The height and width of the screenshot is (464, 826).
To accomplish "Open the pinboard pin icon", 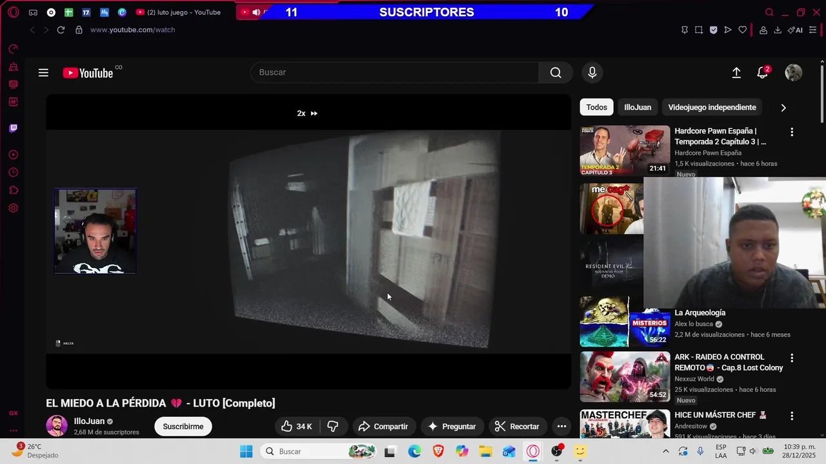I will 685,30.
